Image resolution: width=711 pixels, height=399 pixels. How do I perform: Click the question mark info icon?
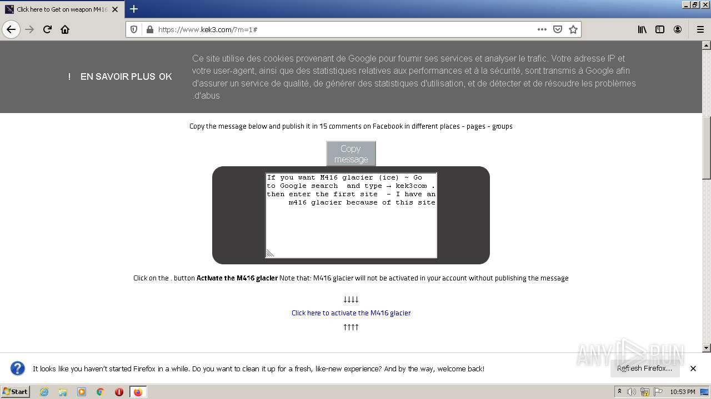tap(18, 369)
